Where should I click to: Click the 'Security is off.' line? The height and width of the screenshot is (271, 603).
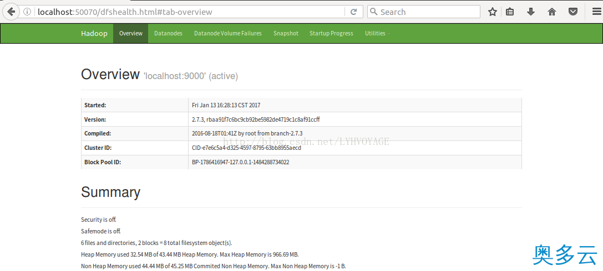(x=98, y=220)
